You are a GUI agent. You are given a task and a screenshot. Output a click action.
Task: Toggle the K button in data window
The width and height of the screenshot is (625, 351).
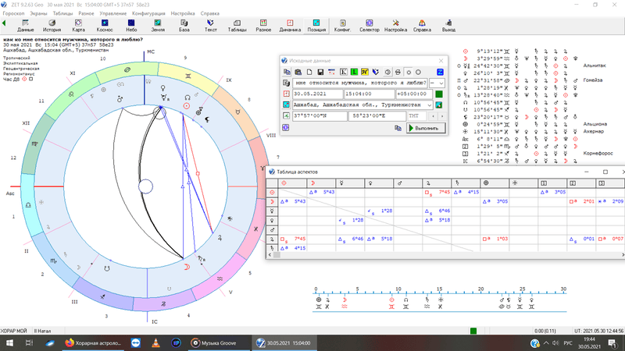tap(343, 72)
